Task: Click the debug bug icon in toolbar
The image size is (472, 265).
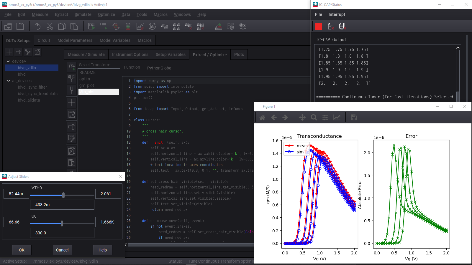Action: tap(242, 26)
